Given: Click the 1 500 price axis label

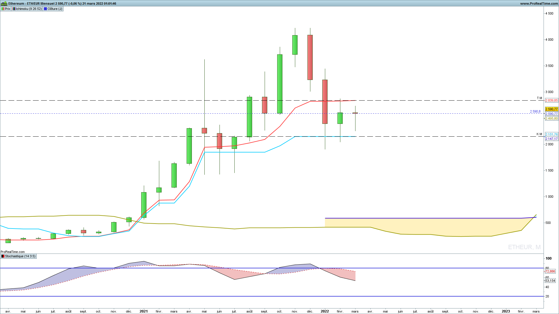Looking at the screenshot, I should (x=549, y=170).
